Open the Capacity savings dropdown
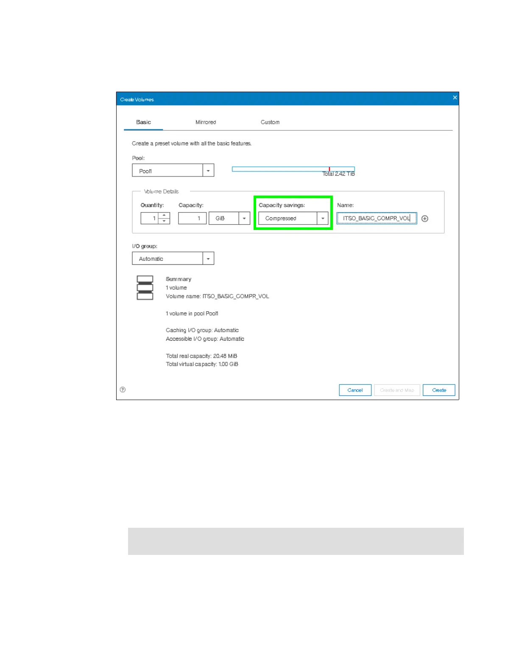Viewport: 519px width, 672px height. [x=293, y=218]
